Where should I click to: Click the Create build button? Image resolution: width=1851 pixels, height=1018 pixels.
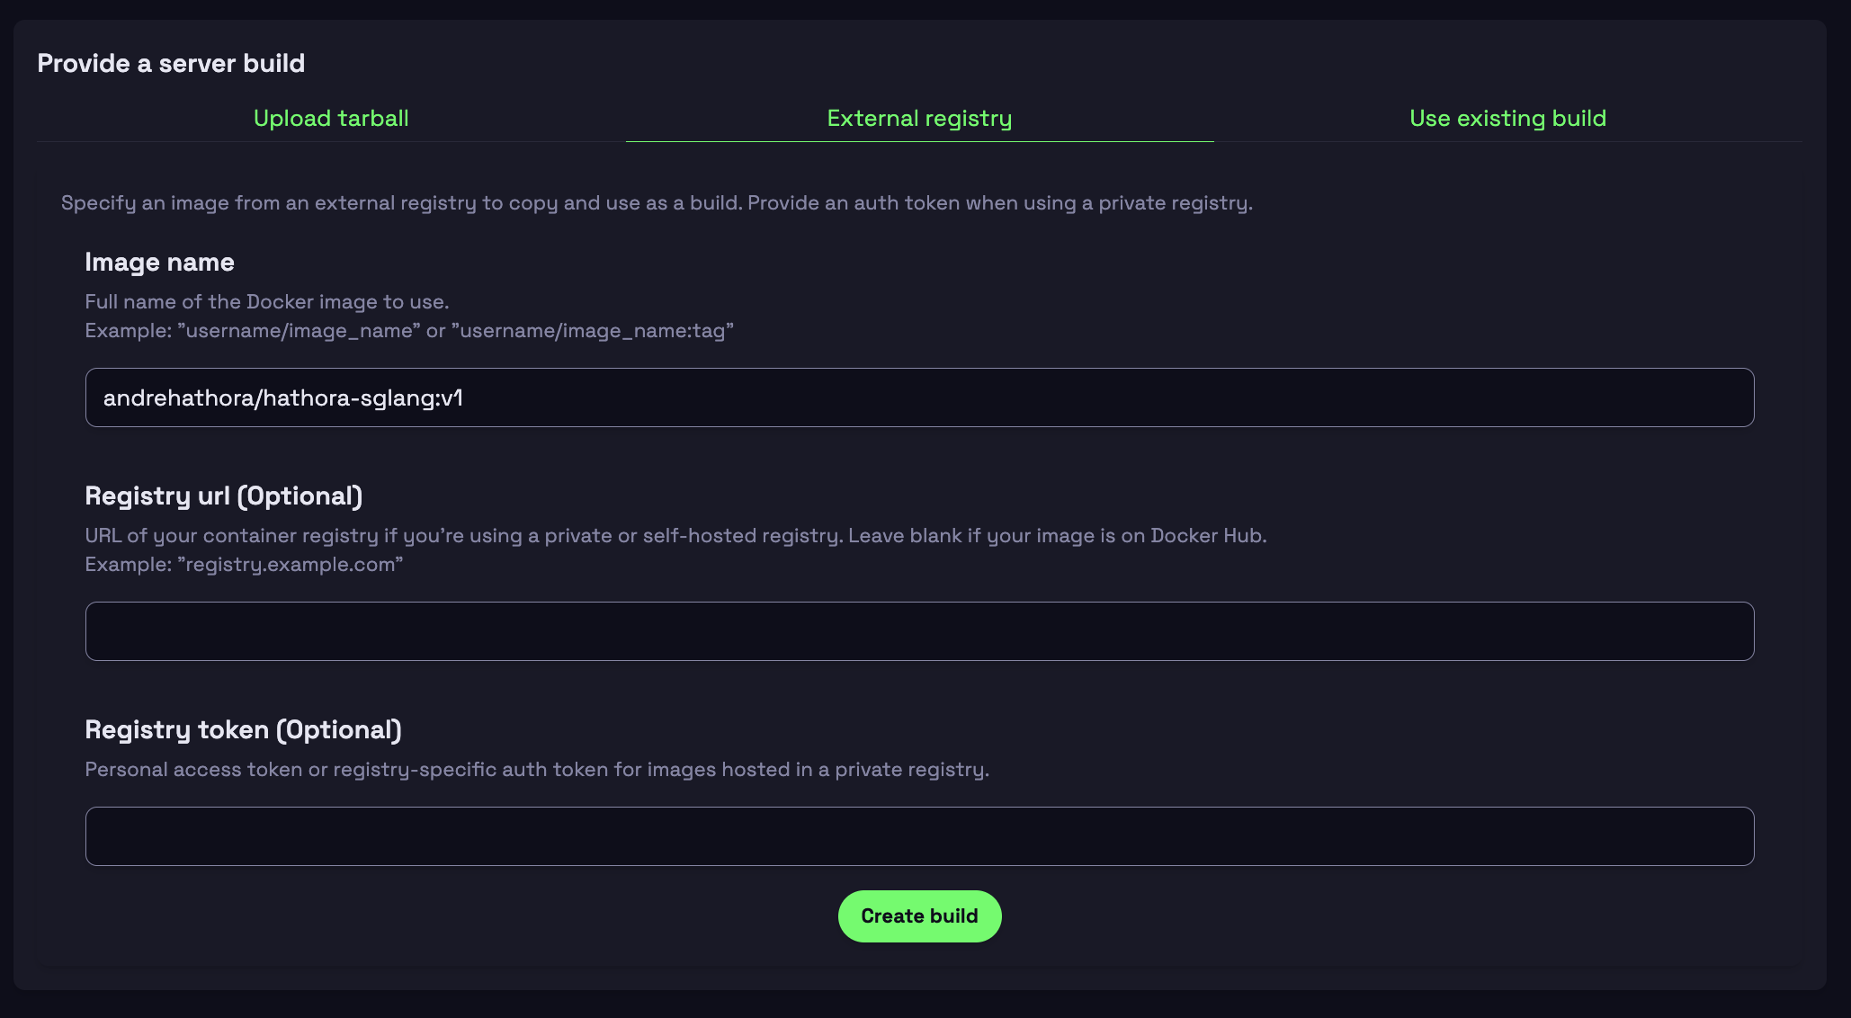(919, 916)
